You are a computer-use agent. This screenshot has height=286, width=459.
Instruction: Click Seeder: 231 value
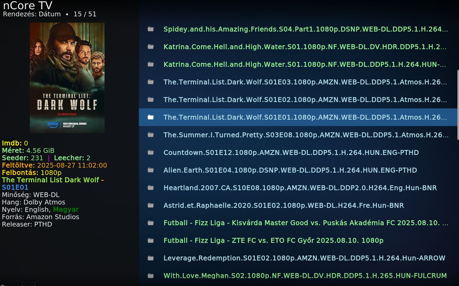pyautogui.click(x=22, y=158)
